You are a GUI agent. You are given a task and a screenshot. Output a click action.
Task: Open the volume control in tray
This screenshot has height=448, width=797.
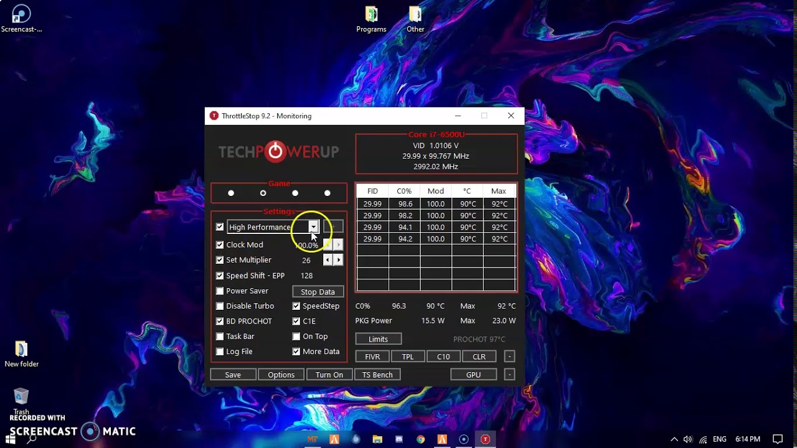[x=688, y=439]
